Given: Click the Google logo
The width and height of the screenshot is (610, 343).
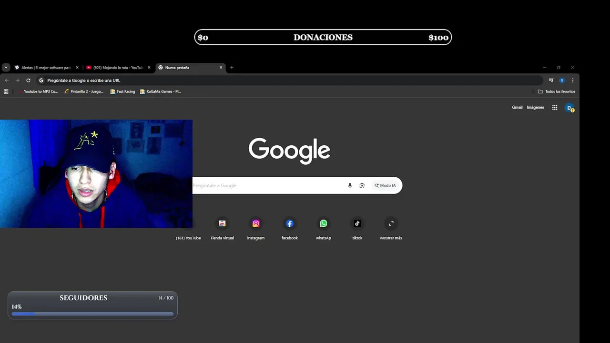Looking at the screenshot, I should coord(289,151).
